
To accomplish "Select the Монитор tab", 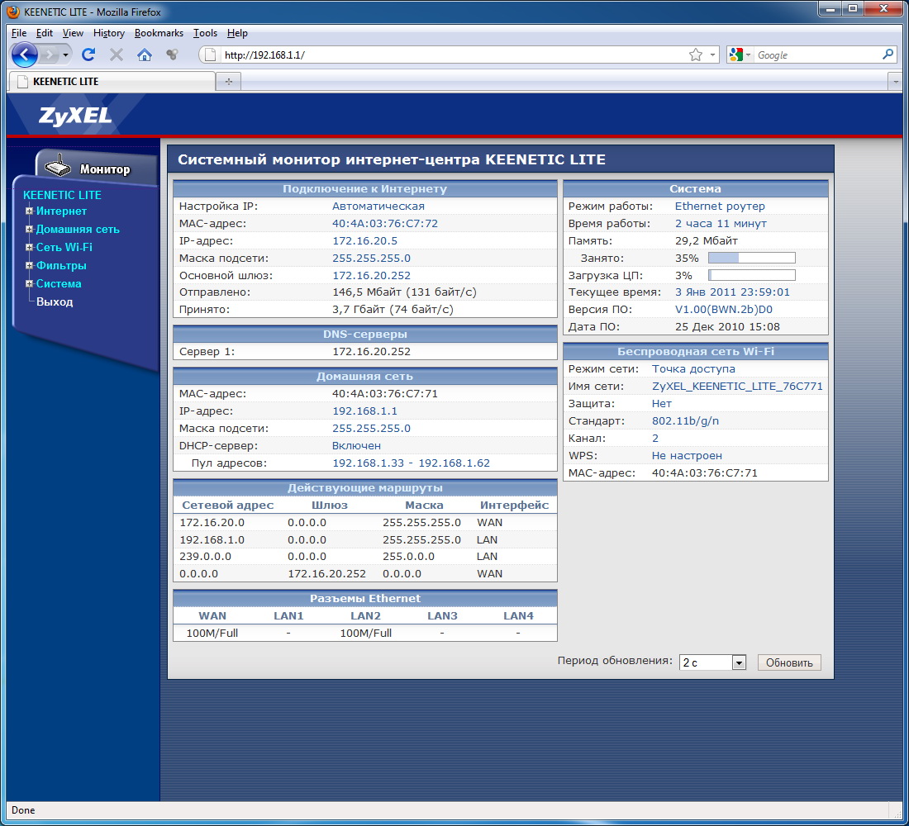I will 98,169.
